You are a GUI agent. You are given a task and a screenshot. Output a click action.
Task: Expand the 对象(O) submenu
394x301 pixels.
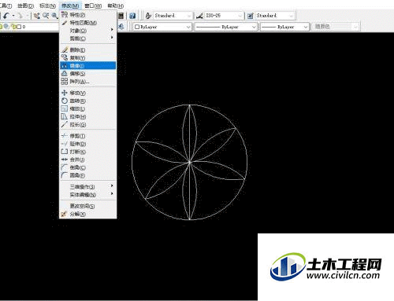(x=88, y=31)
